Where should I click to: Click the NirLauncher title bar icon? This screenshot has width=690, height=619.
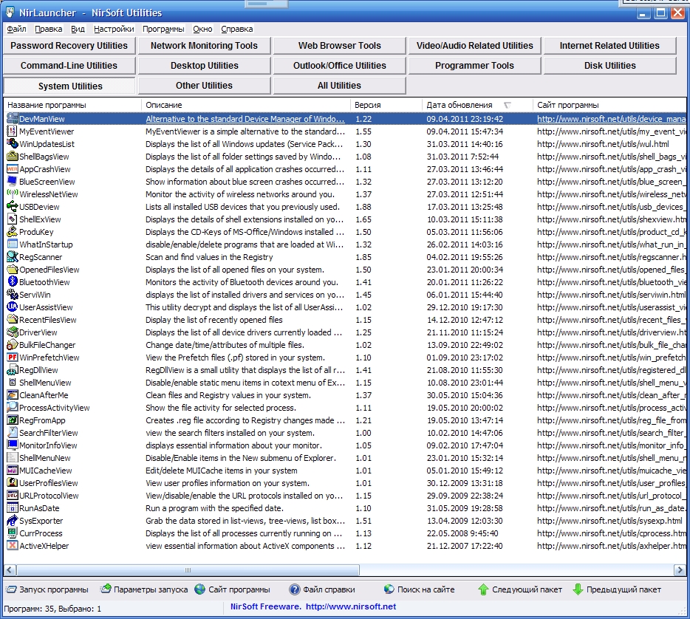click(x=10, y=13)
